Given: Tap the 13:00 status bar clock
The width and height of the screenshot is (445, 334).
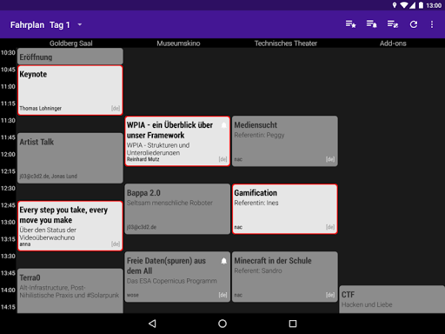Looking at the screenshot, I should [x=434, y=5].
